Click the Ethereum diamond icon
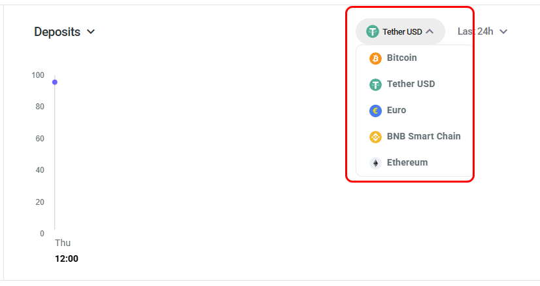The width and height of the screenshot is (540, 286). (x=375, y=163)
